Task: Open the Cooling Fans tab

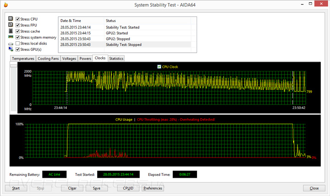Action: click(48, 59)
